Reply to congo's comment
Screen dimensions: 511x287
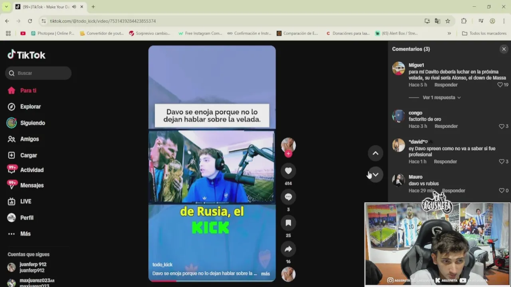[446, 126]
